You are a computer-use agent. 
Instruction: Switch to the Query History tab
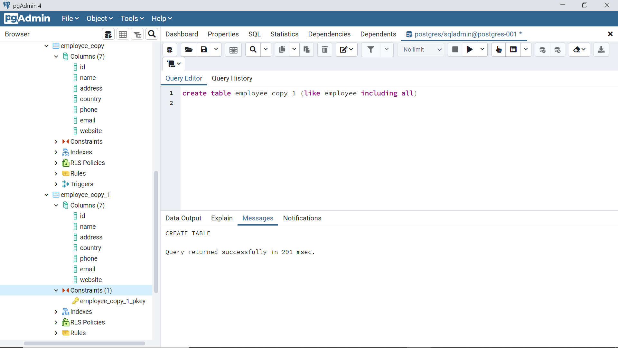[x=232, y=78]
